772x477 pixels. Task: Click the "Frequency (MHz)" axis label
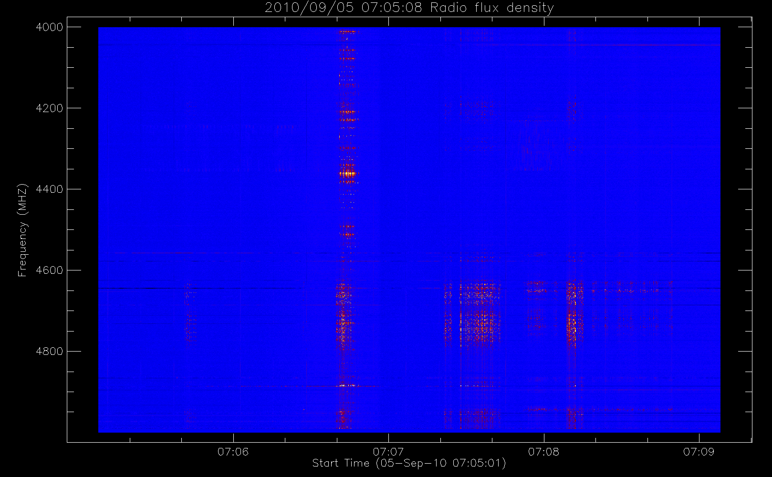pyautogui.click(x=22, y=230)
